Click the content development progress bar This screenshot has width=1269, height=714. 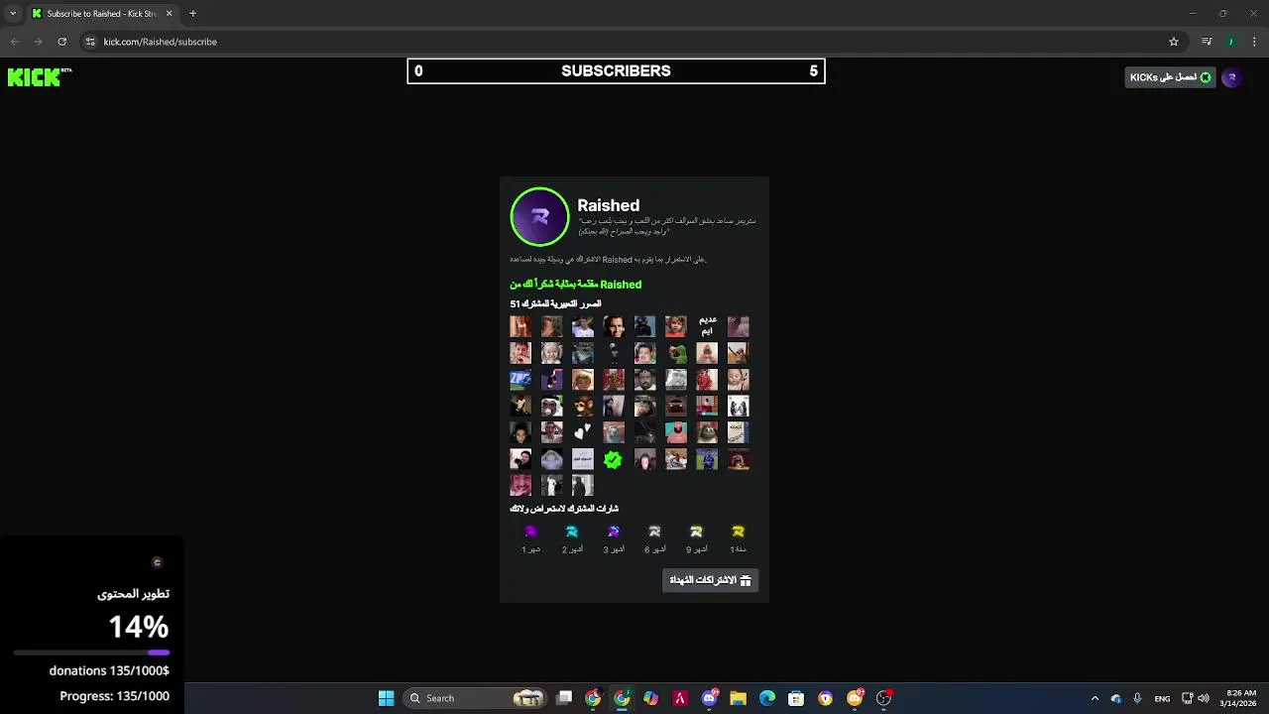pos(91,653)
